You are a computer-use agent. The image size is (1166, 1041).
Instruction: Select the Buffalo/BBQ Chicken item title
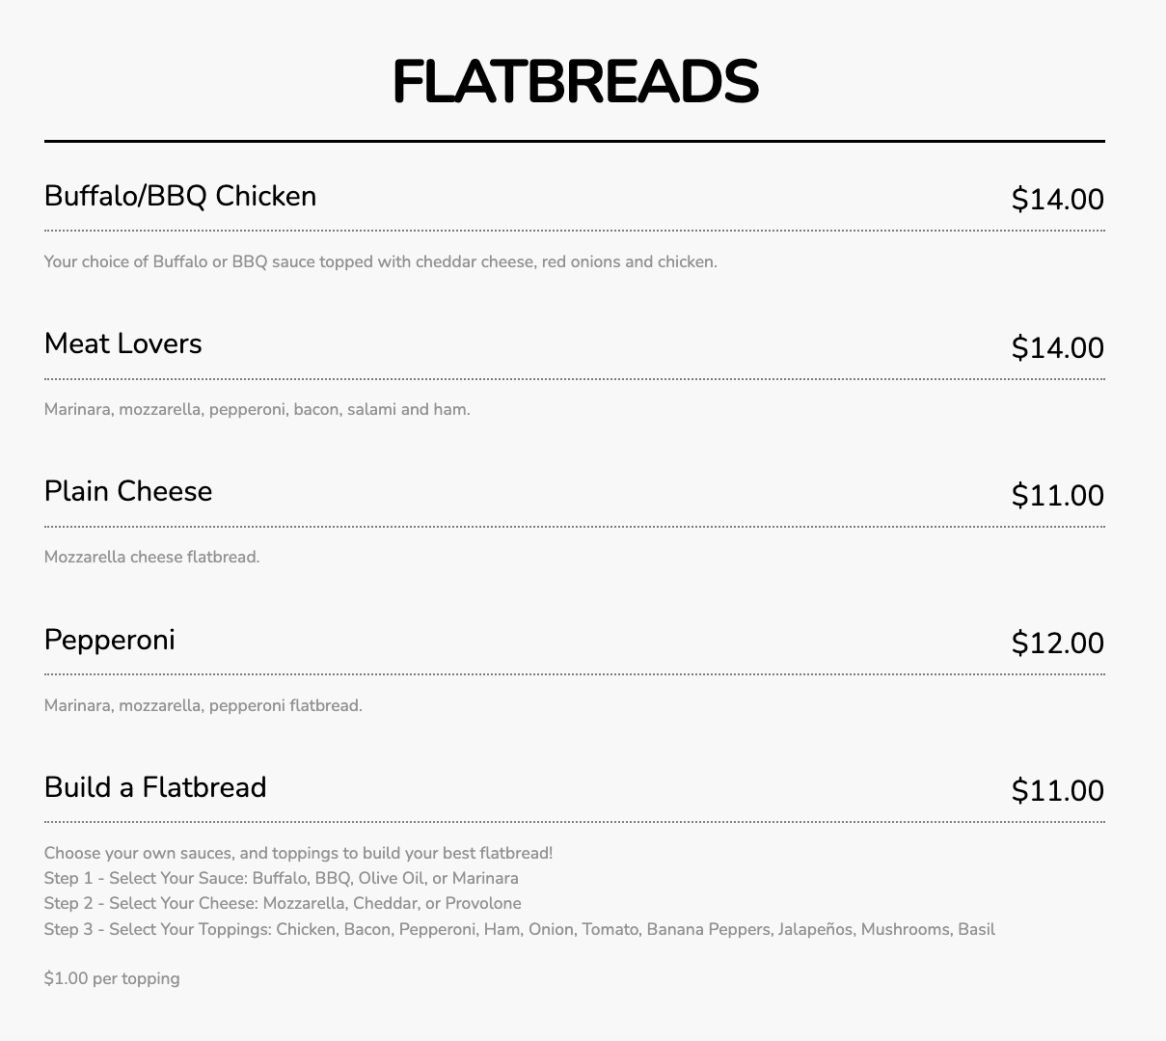[x=180, y=196]
